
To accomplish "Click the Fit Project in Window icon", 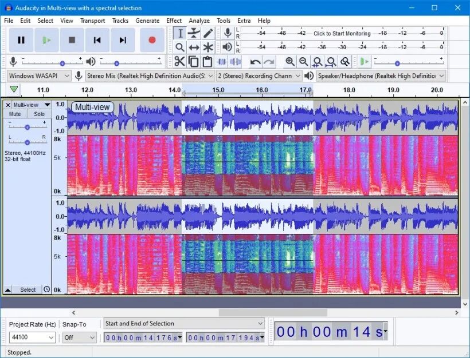I will [x=331, y=61].
